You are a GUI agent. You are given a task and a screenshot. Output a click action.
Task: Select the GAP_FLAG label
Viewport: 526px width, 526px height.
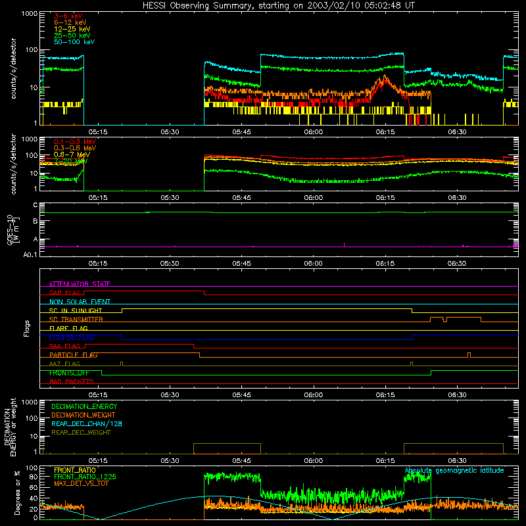tap(64, 293)
